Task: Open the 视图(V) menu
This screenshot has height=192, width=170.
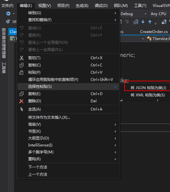Action: click(45, 6)
